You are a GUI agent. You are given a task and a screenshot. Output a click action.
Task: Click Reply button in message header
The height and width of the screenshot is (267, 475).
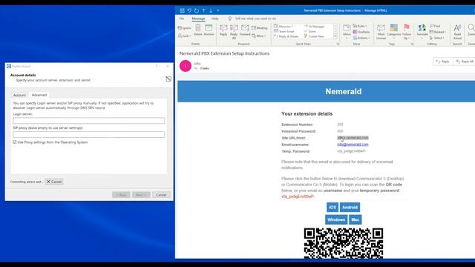pyautogui.click(x=442, y=62)
